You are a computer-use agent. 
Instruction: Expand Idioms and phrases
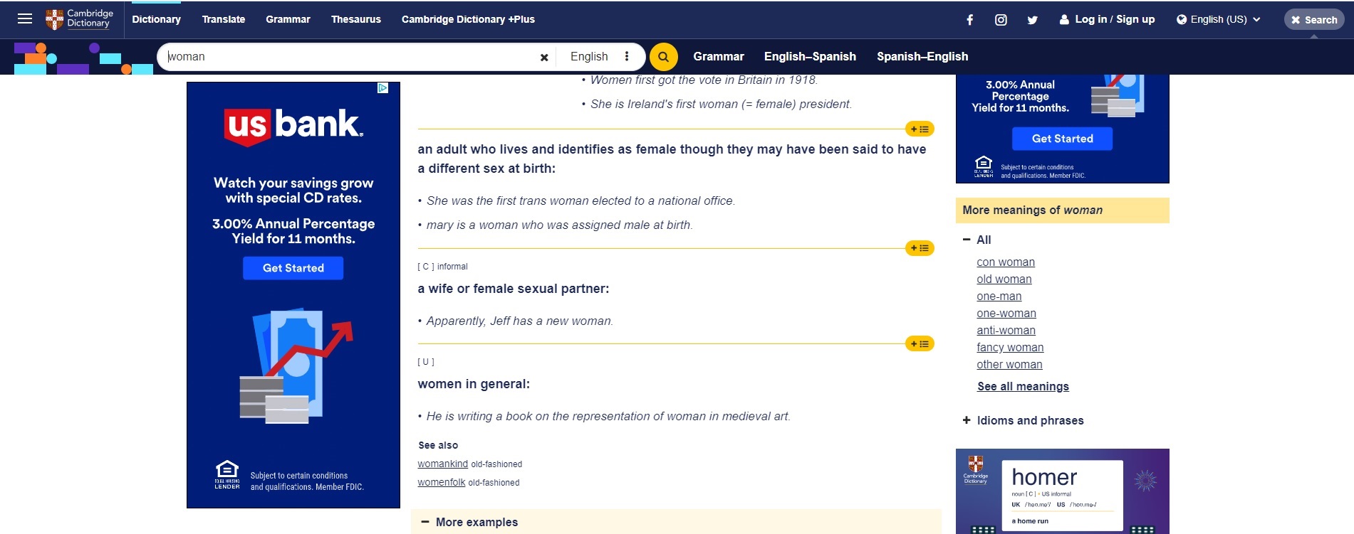click(1023, 420)
